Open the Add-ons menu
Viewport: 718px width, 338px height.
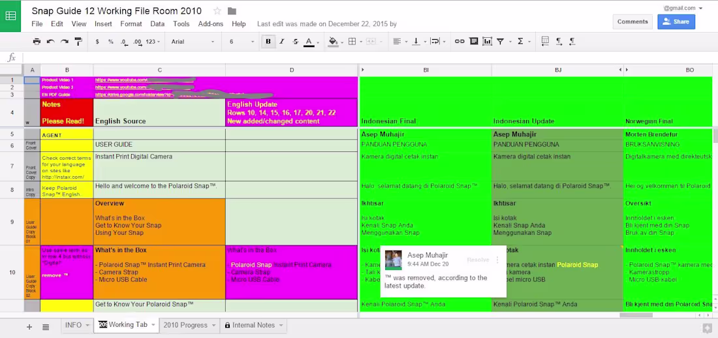tap(211, 23)
